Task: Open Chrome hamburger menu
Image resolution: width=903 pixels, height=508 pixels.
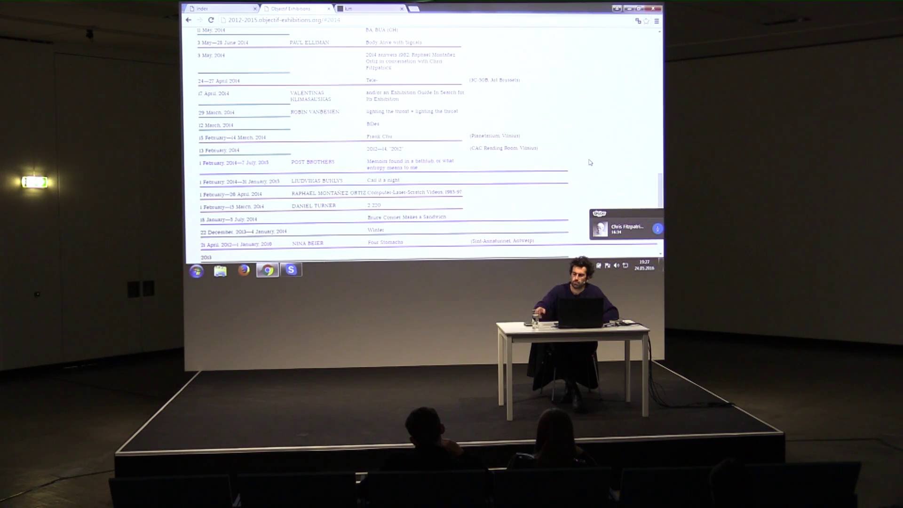Action: [x=657, y=21]
